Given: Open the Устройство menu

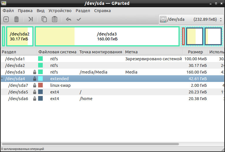Looking at the screenshot, I should [60, 11].
